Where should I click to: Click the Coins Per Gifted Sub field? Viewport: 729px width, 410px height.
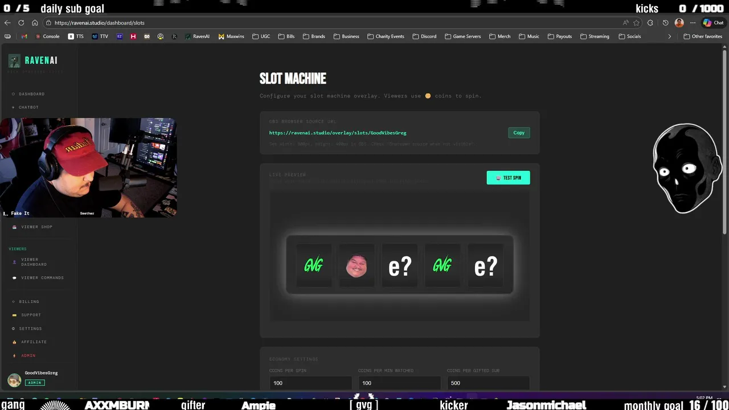click(489, 383)
